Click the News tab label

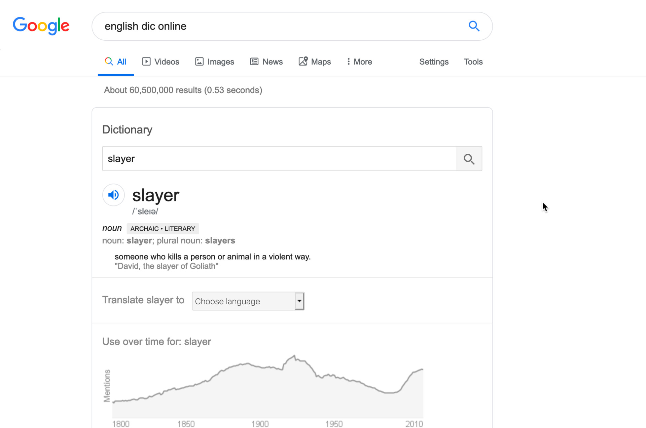[x=272, y=62]
